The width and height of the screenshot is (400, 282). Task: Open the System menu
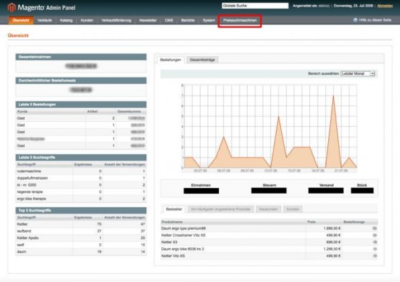[x=209, y=20]
